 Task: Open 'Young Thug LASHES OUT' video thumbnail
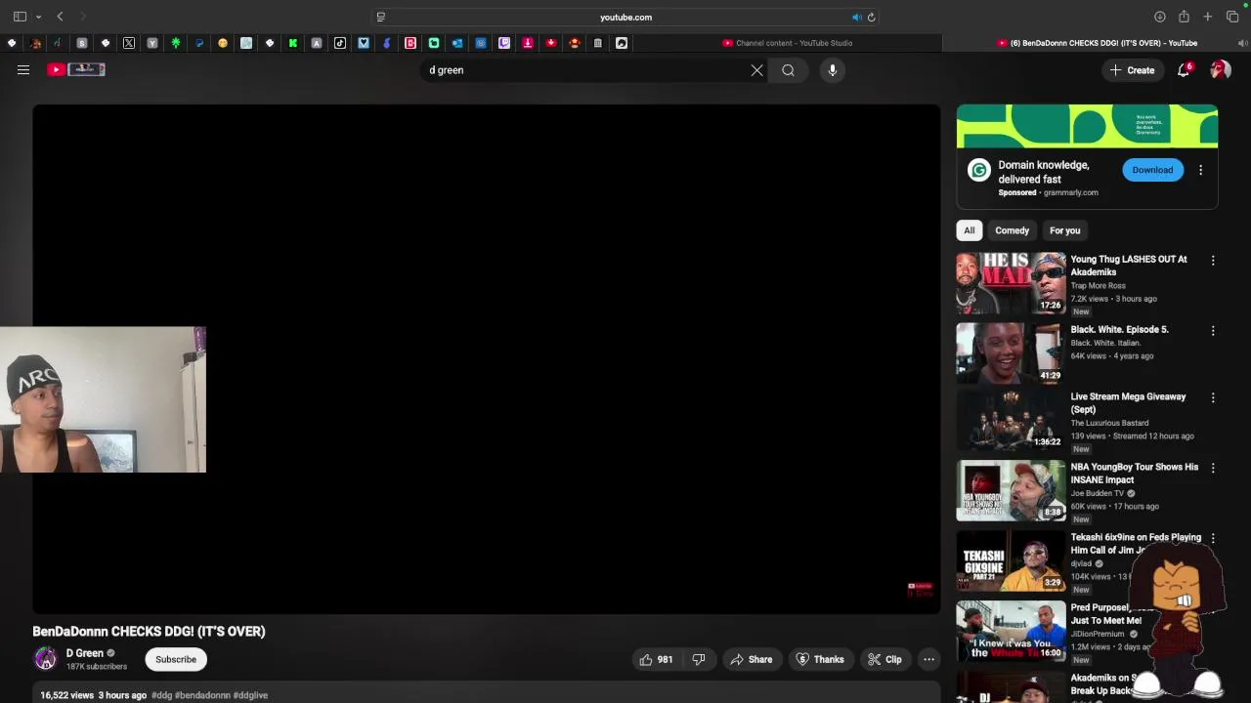click(1011, 283)
